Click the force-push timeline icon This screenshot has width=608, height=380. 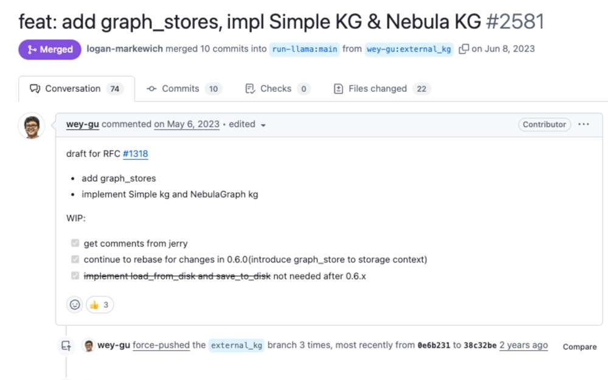pyautogui.click(x=66, y=345)
